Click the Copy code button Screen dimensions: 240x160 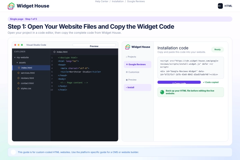[x=179, y=82]
